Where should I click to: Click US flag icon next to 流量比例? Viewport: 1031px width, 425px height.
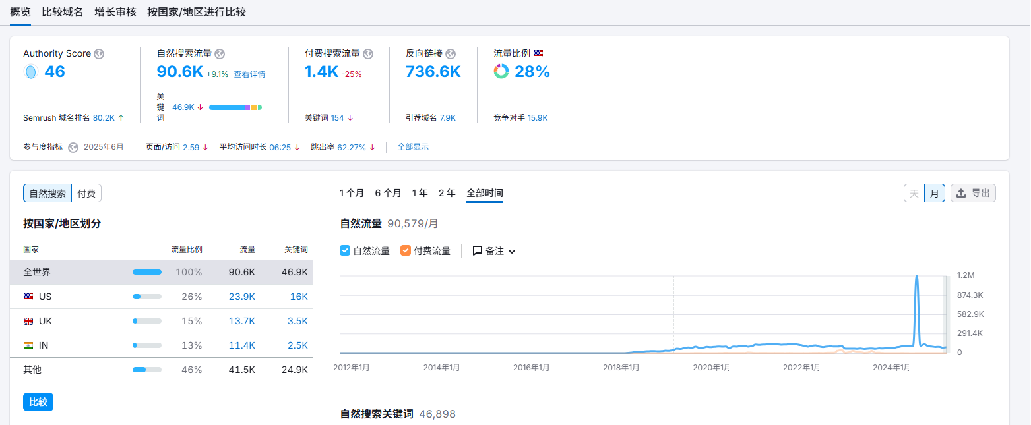coord(538,54)
